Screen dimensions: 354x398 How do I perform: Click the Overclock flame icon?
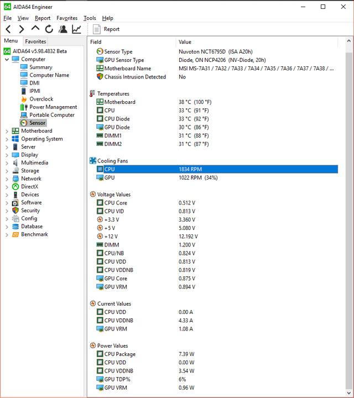pyautogui.click(x=24, y=99)
